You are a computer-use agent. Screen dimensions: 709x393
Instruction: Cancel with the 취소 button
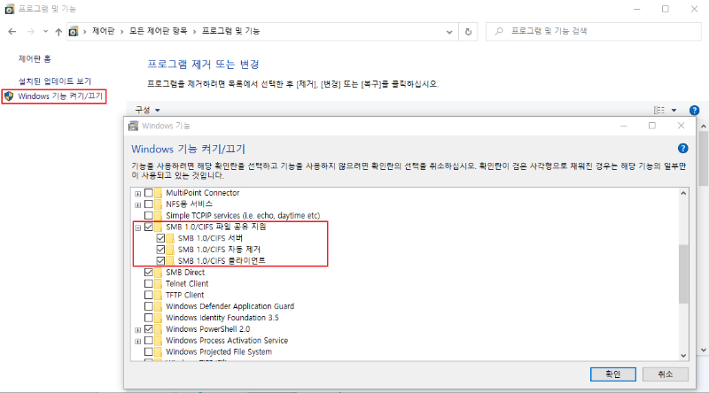[666, 374]
